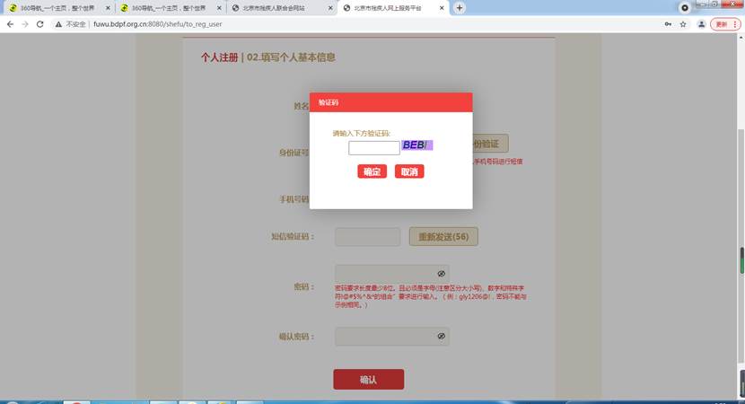Screen dimensions: 745x404
Task: Click the captcha input field in dialog
Action: click(x=374, y=148)
